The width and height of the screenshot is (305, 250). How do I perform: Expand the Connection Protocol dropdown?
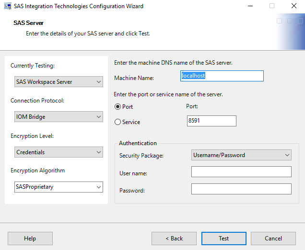tap(59, 117)
